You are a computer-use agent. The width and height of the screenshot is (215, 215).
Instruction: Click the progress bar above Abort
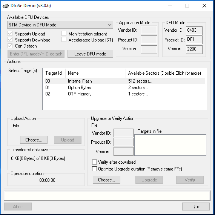(107, 195)
